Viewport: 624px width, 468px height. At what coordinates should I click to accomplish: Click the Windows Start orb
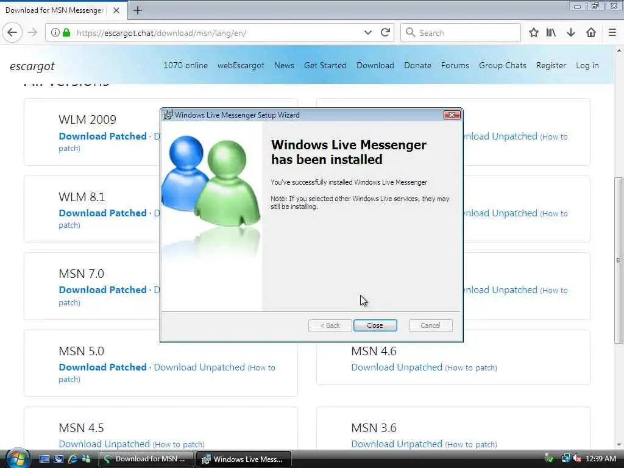coord(18,458)
